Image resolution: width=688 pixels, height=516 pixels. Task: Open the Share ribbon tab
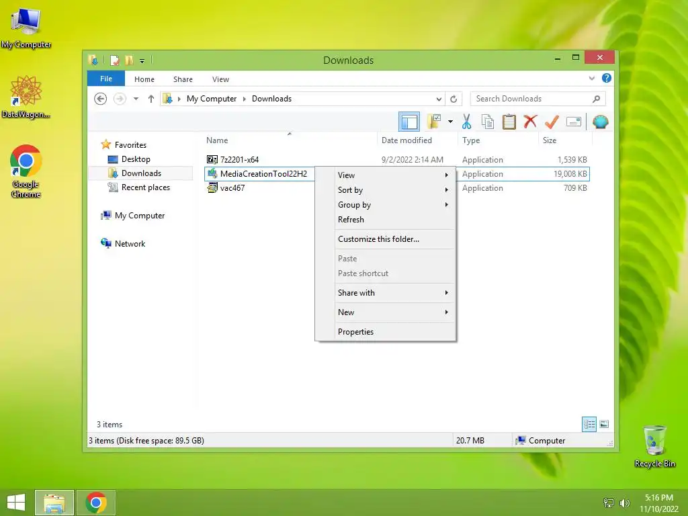point(183,79)
